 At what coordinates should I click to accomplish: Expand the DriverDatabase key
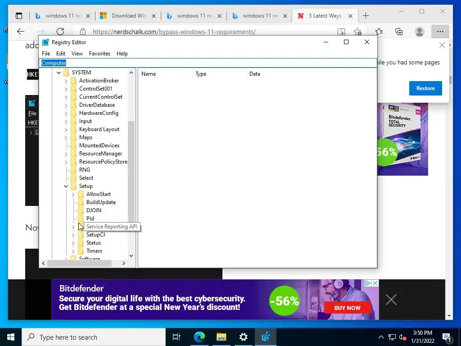click(66, 105)
